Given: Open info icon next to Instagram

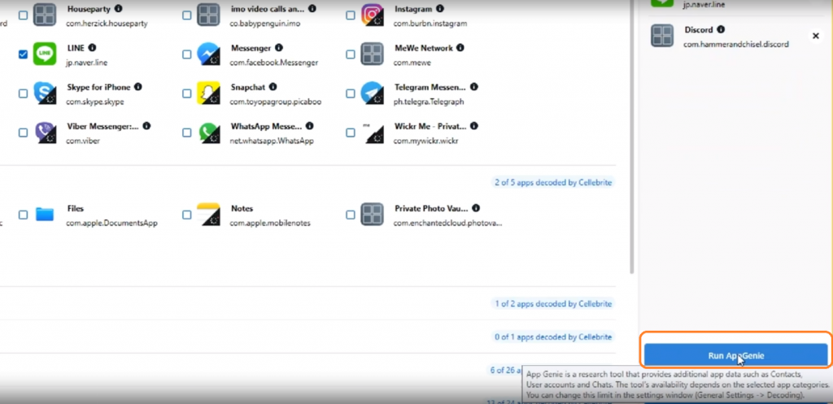Looking at the screenshot, I should tap(440, 8).
